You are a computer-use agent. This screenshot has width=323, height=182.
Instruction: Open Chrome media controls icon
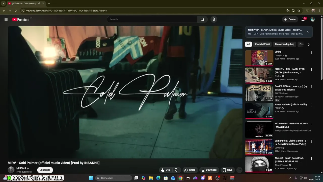[307, 11]
